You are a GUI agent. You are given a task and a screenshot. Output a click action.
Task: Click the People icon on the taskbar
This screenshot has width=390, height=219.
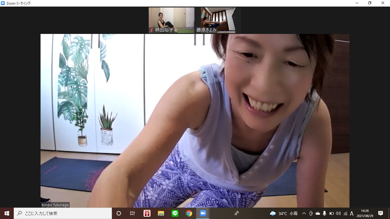[236, 213]
